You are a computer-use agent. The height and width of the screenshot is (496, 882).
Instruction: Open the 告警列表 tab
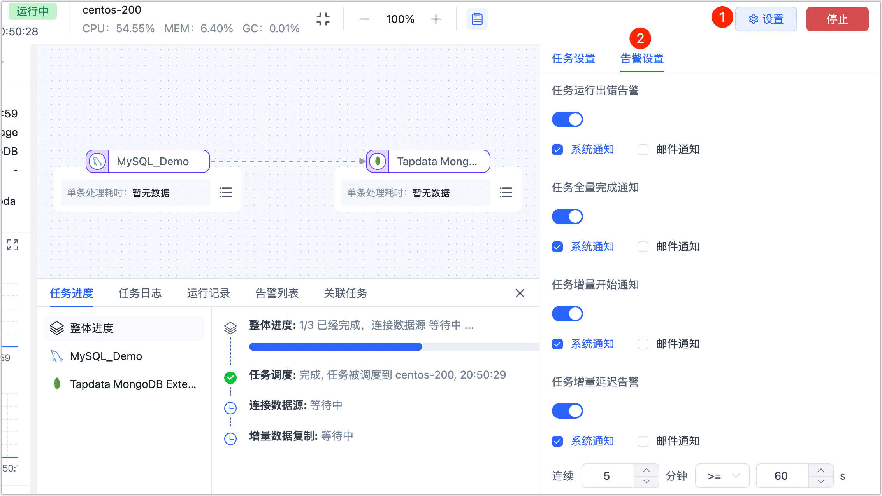click(x=277, y=293)
